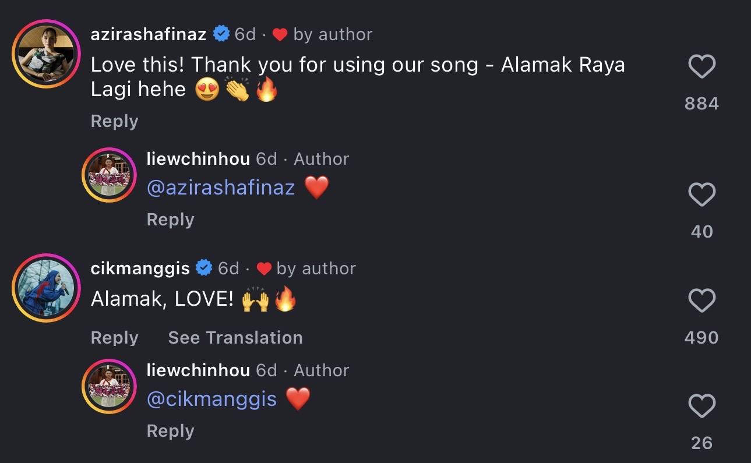Tap liewchinhou's avatar in second reply

pyautogui.click(x=109, y=387)
